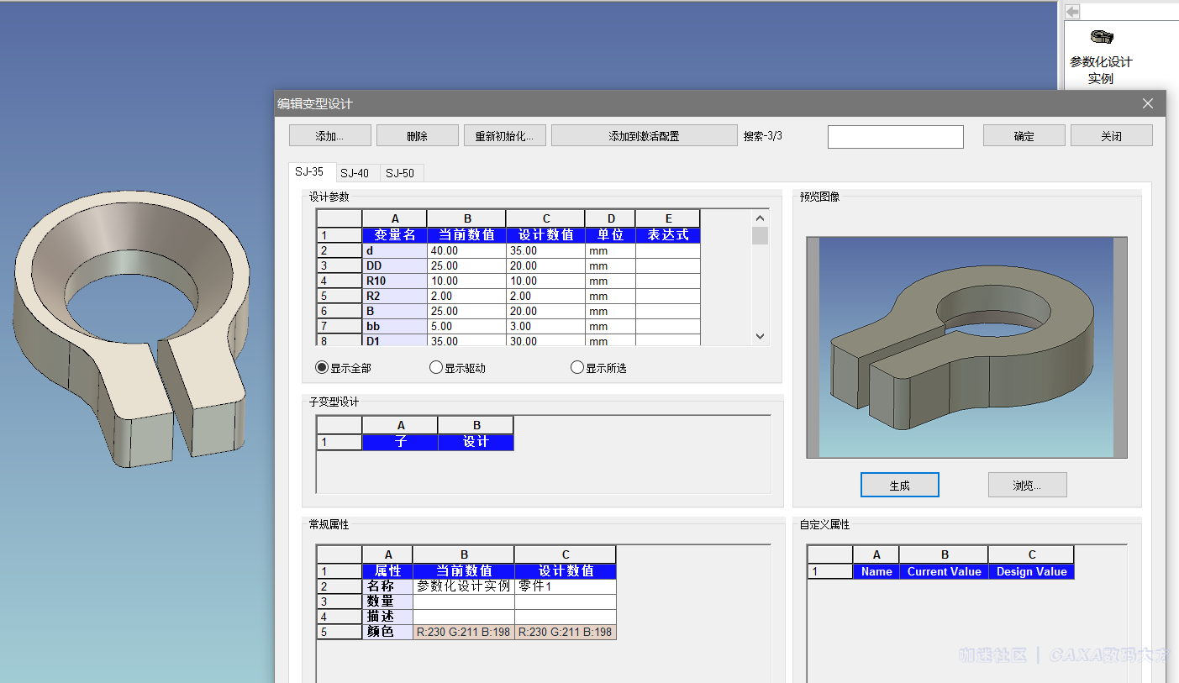This screenshot has height=683, width=1179.
Task: Select the 参数化设计实例 part icon in catalog
Action: [1101, 37]
